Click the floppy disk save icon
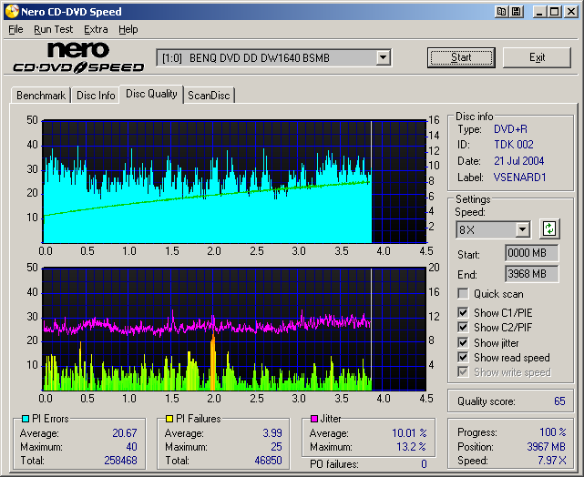The width and height of the screenshot is (584, 477). point(517,11)
